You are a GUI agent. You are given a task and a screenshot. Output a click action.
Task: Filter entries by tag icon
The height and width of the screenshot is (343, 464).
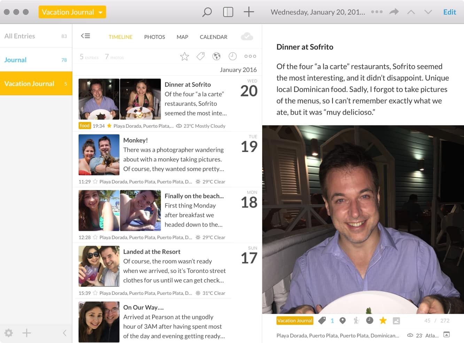pyautogui.click(x=201, y=56)
